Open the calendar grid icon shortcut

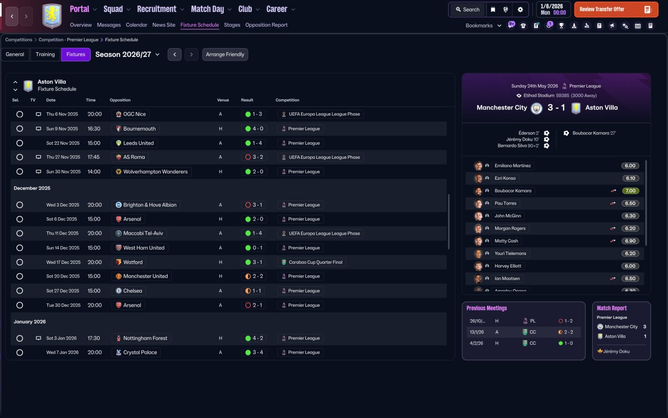(638, 26)
